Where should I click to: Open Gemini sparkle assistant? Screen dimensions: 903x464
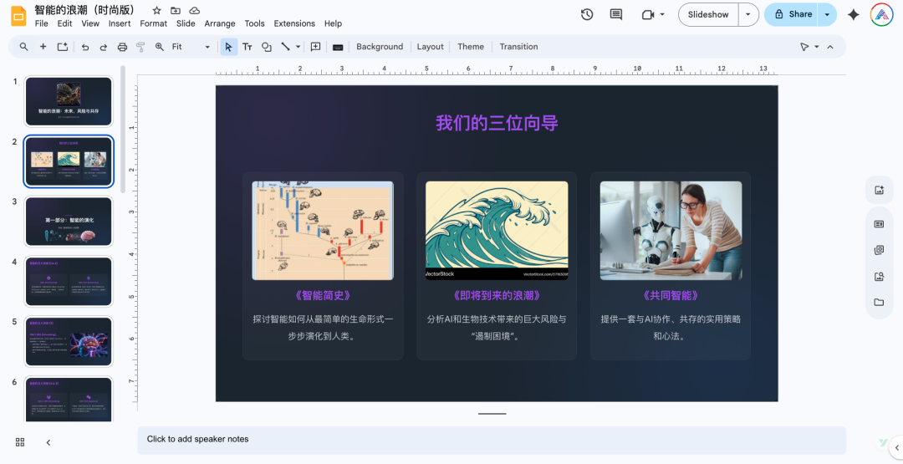[854, 15]
